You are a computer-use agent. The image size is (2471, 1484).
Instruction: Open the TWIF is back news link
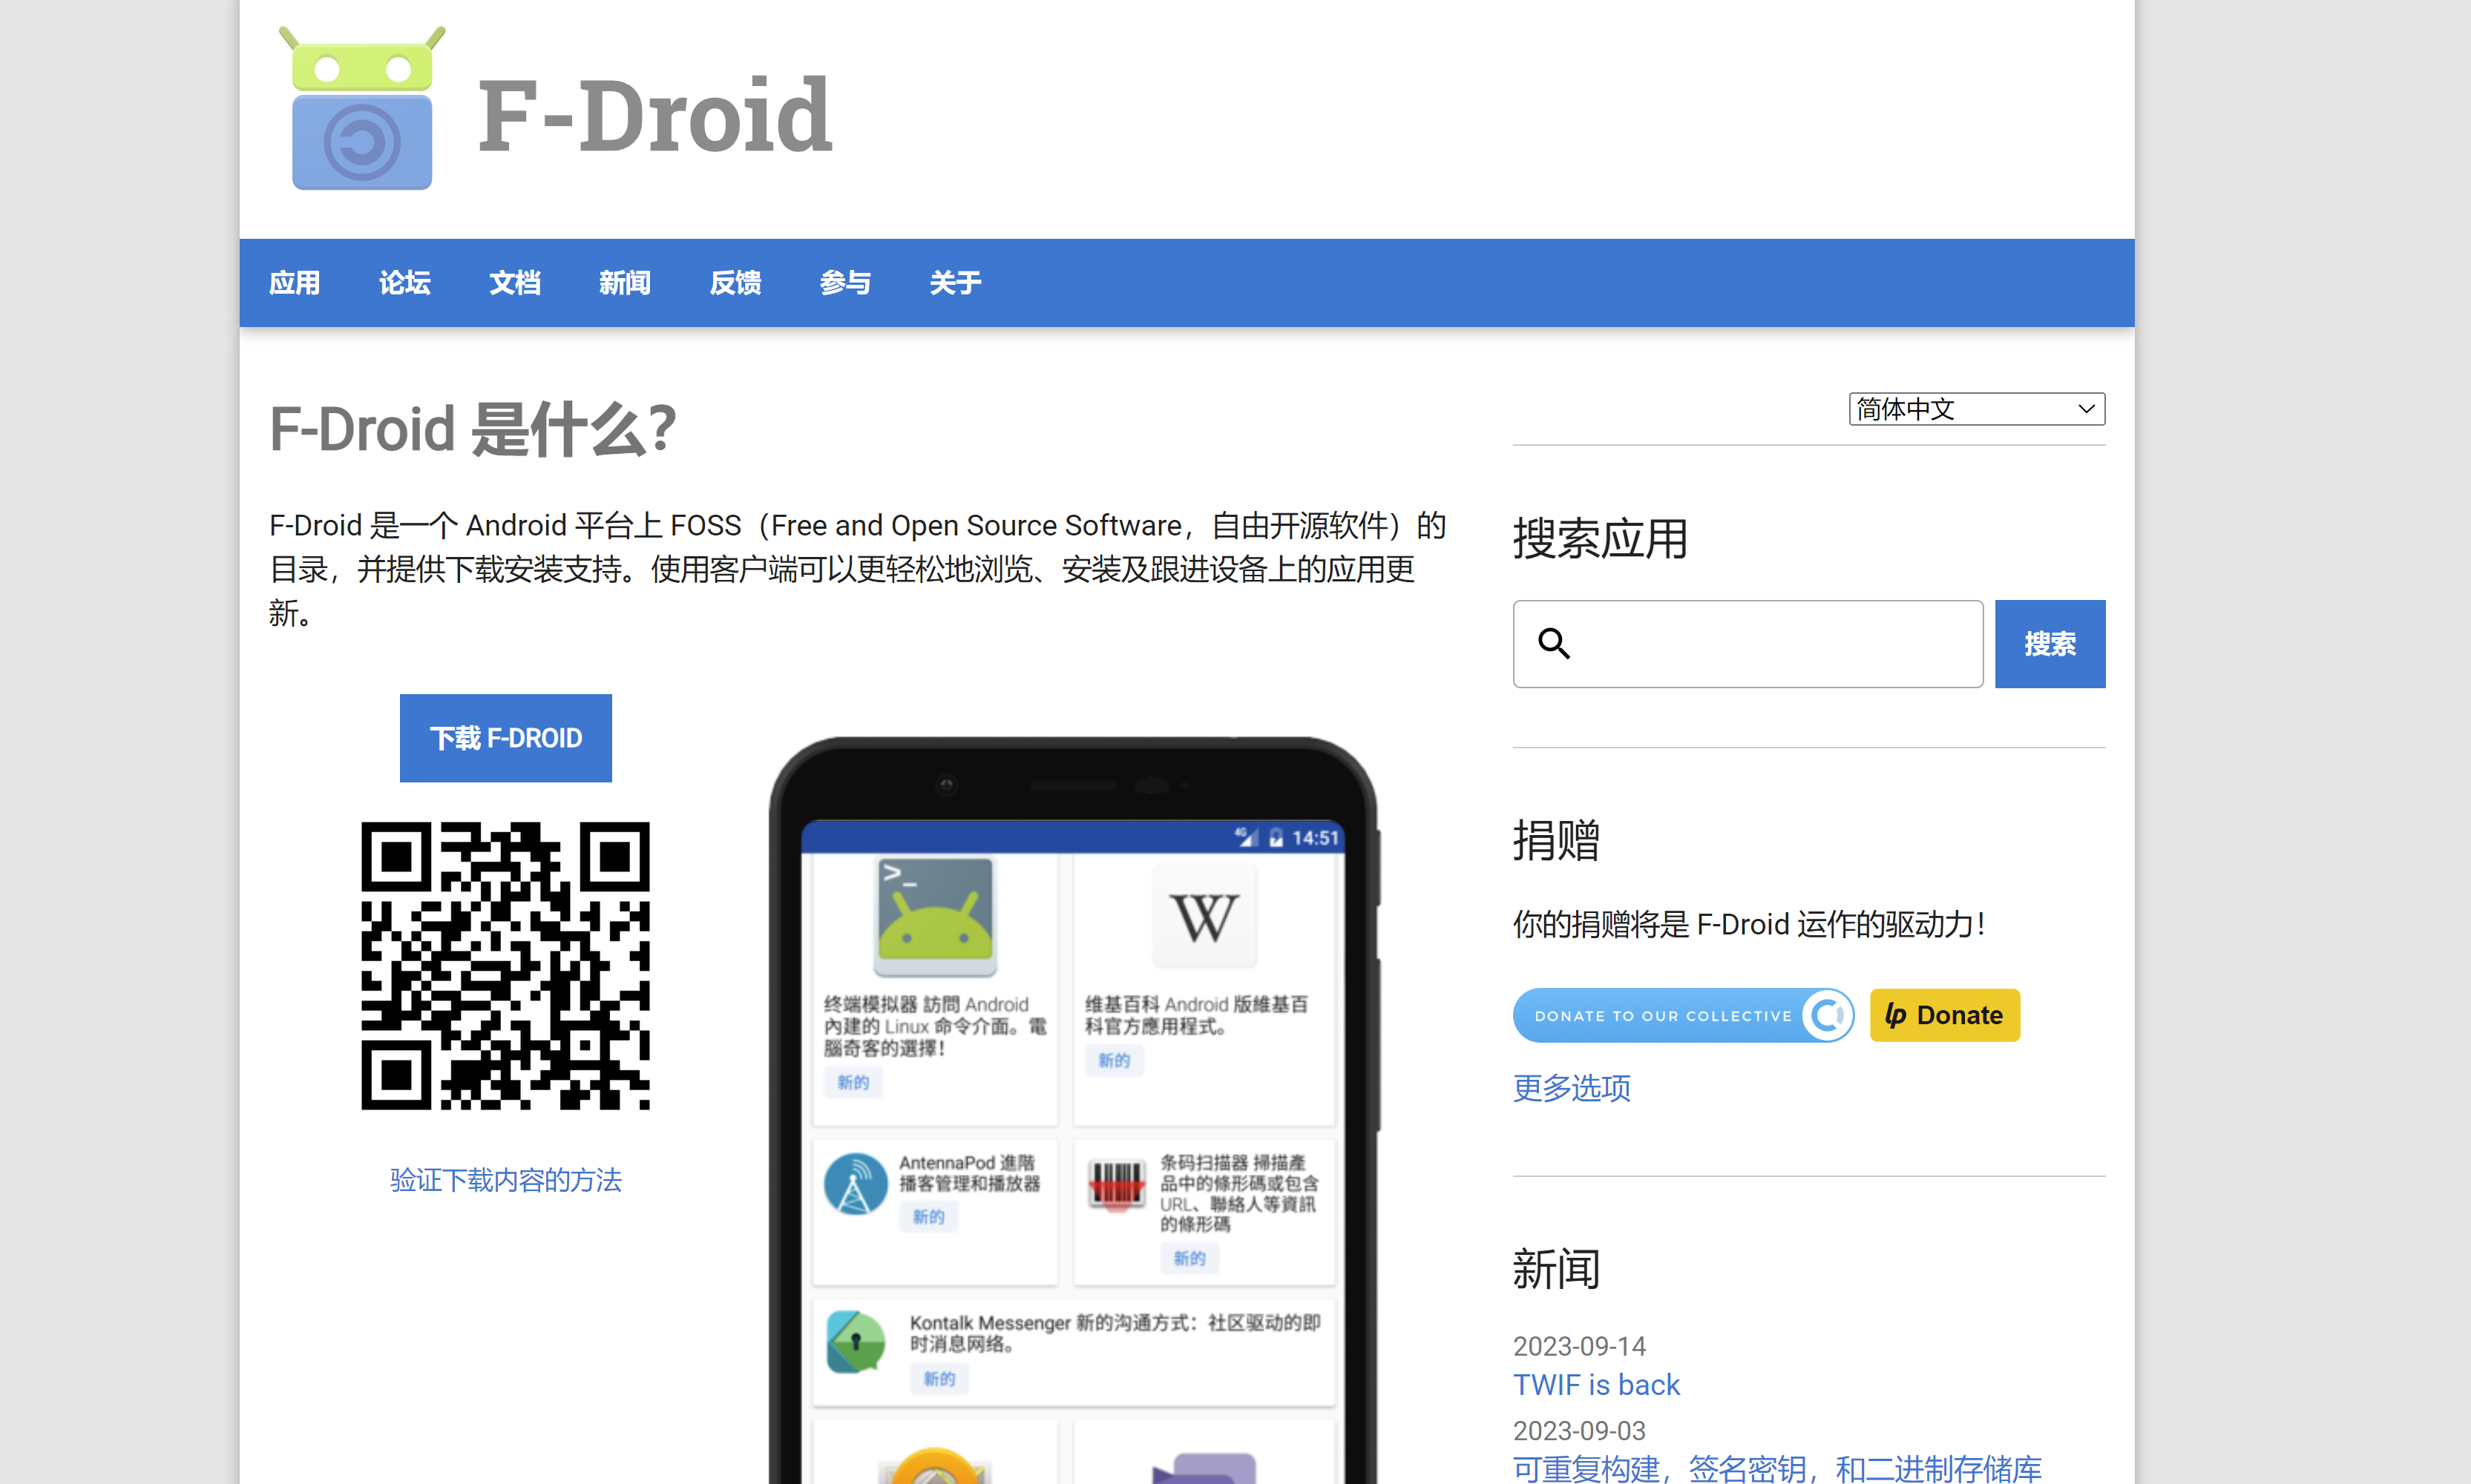coord(1595,1384)
